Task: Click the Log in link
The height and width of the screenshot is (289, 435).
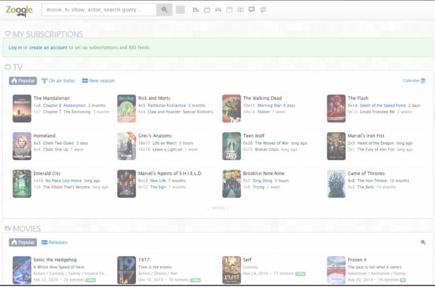Action: [15, 47]
